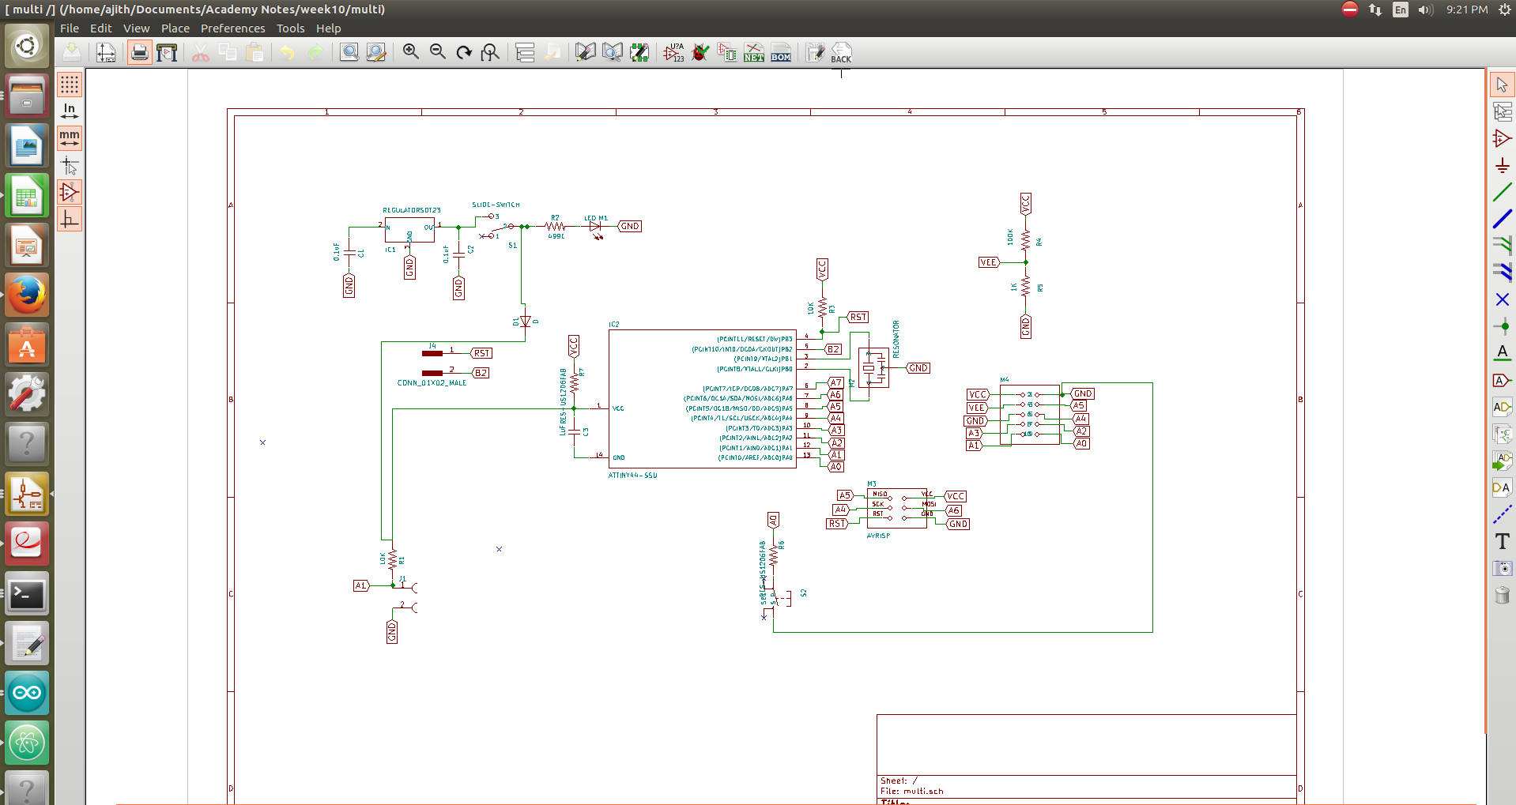Open the Preferences menu
Screen dimensions: 1516x805
click(233, 28)
